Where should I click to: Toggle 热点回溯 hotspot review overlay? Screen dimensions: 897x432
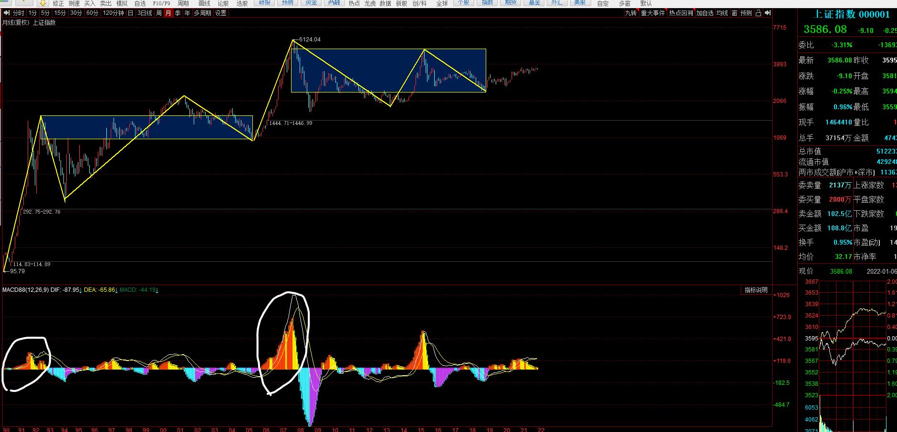pyautogui.click(x=681, y=13)
